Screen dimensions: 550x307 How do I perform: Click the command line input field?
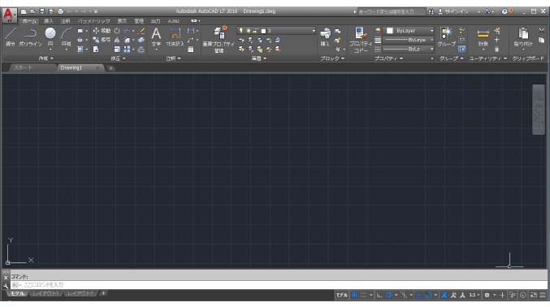click(x=279, y=285)
